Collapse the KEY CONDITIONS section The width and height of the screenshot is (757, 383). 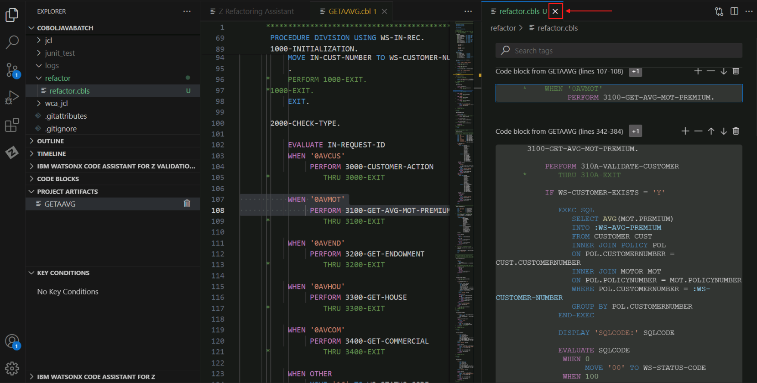click(63, 273)
